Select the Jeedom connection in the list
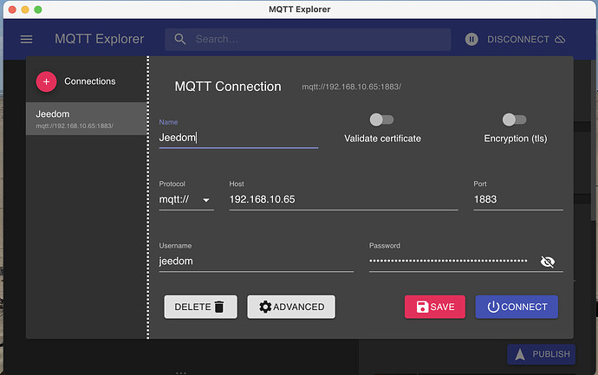This screenshot has height=375, width=598. click(86, 119)
